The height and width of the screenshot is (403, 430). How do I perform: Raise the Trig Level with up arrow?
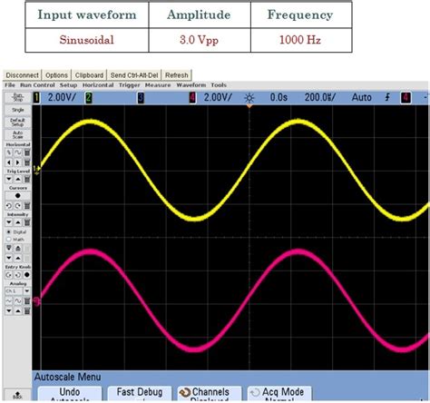tap(18, 179)
